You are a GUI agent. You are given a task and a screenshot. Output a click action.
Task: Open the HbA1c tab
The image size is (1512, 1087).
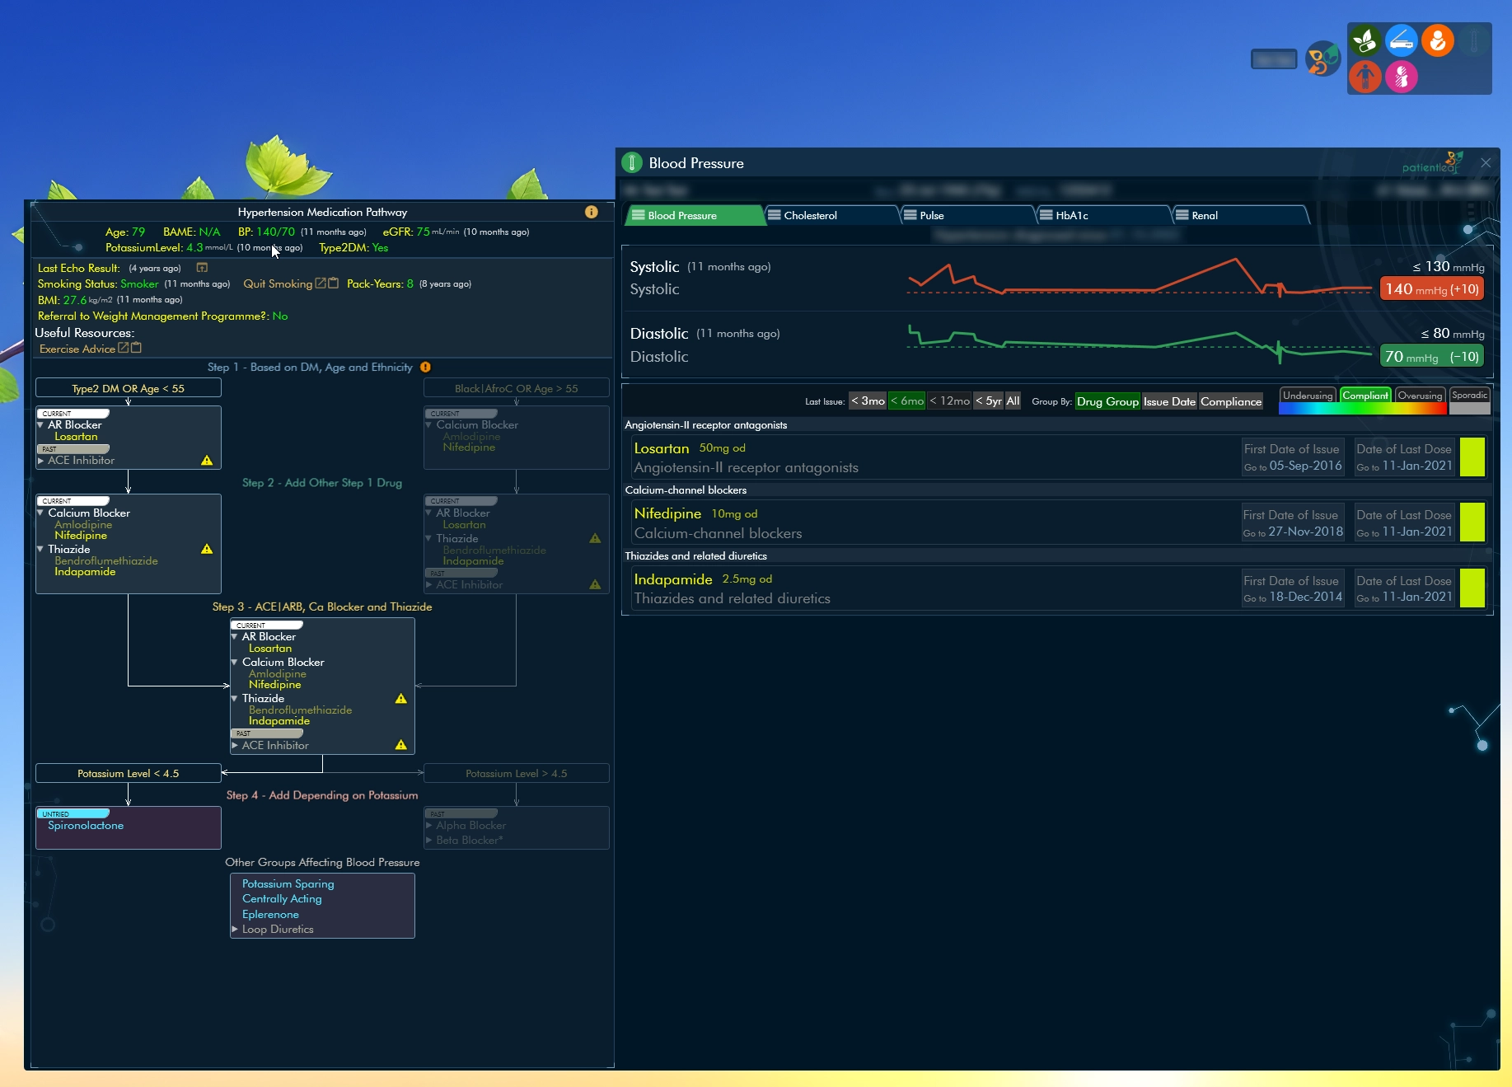pos(1071,215)
